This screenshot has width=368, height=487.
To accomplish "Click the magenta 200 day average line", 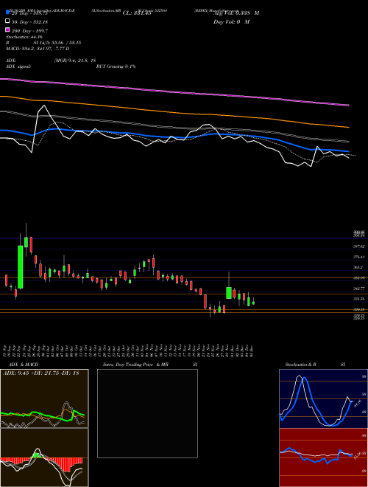I will [x=174, y=92].
